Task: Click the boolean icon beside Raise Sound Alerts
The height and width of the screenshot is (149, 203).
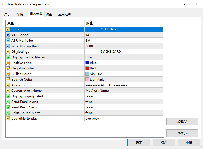Action: 8,113
